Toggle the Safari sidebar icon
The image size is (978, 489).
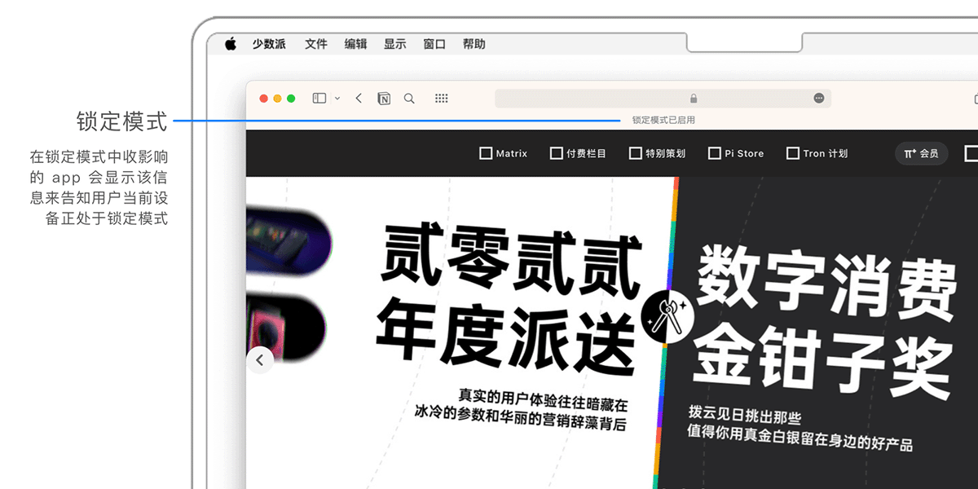pyautogui.click(x=319, y=99)
